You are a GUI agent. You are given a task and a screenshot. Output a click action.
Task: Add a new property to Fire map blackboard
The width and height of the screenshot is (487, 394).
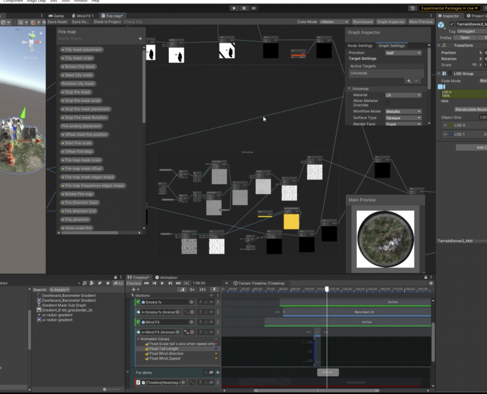[140, 39]
